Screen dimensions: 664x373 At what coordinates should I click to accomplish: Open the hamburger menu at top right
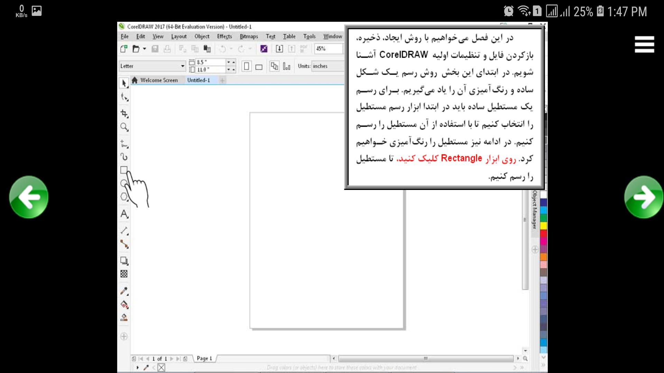click(x=644, y=44)
